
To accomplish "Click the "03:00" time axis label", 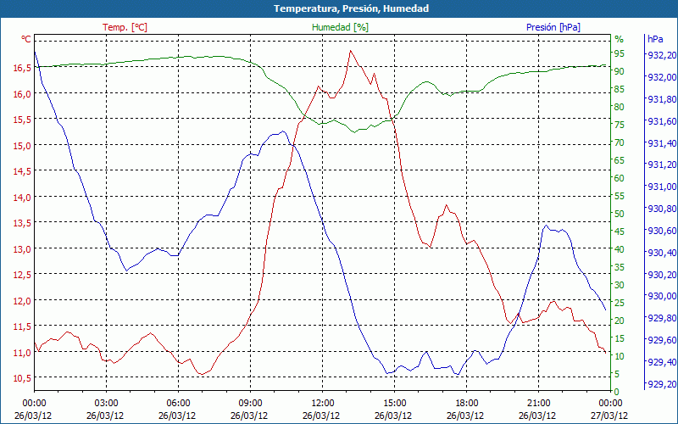I will click(106, 404).
